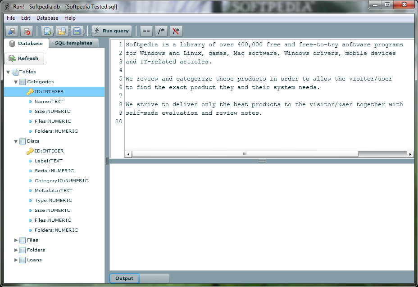Click the Discs table icon
Image resolution: width=418 pixels, height=287 pixels.
click(x=23, y=141)
